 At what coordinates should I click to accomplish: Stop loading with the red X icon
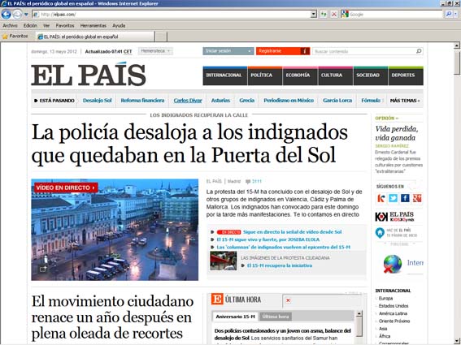tap(334, 14)
